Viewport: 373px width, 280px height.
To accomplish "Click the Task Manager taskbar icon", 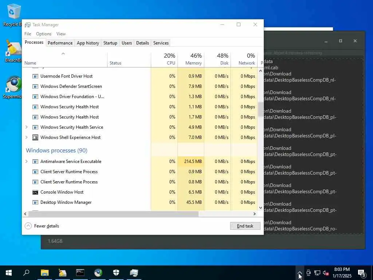I will pyautogui.click(x=134, y=273).
